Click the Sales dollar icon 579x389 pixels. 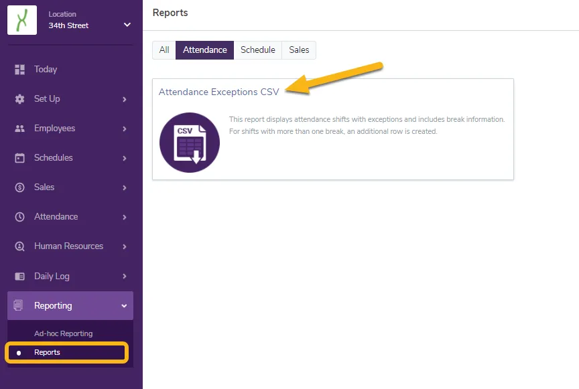19,187
